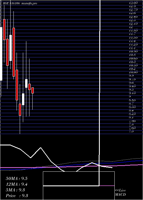Click the Price : 9.3 value
Image resolution: width=143 pixels, height=200 pixels.
[x=17, y=196]
